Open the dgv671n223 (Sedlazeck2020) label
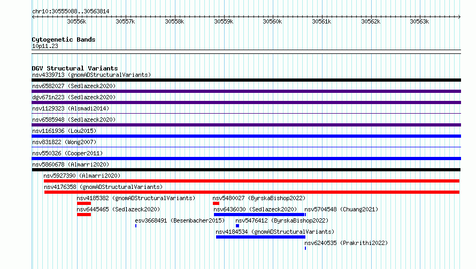This screenshot has width=476, height=269. coord(74,97)
